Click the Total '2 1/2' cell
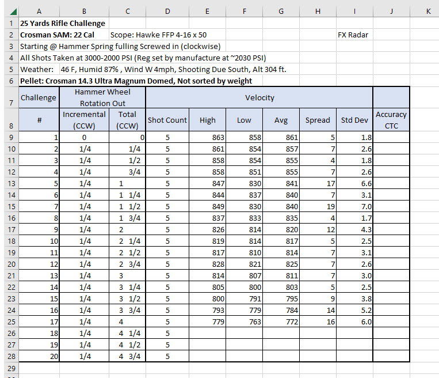 [x=127, y=252]
